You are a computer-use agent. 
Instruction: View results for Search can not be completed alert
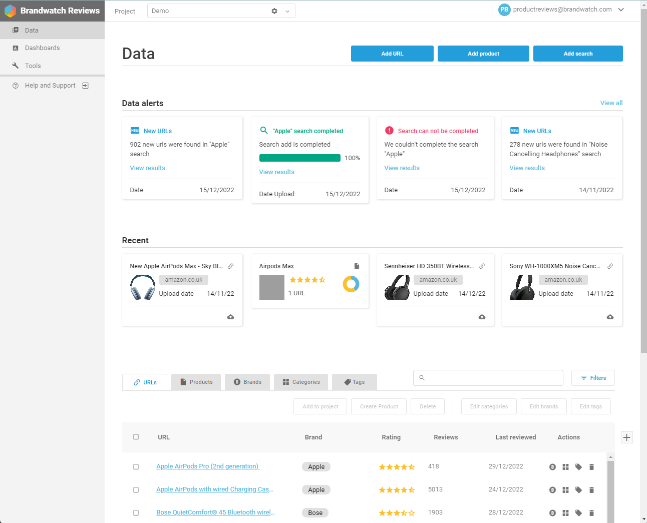pyautogui.click(x=402, y=168)
